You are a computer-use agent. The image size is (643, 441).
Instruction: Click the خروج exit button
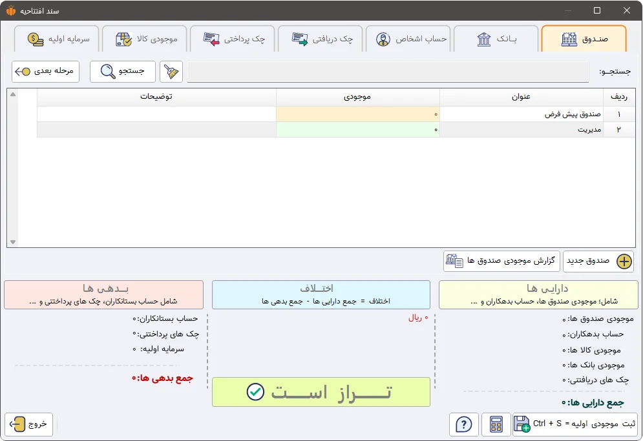click(28, 424)
